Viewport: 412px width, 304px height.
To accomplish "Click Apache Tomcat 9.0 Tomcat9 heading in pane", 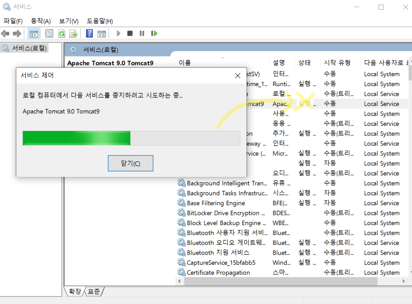I will coord(110,63).
